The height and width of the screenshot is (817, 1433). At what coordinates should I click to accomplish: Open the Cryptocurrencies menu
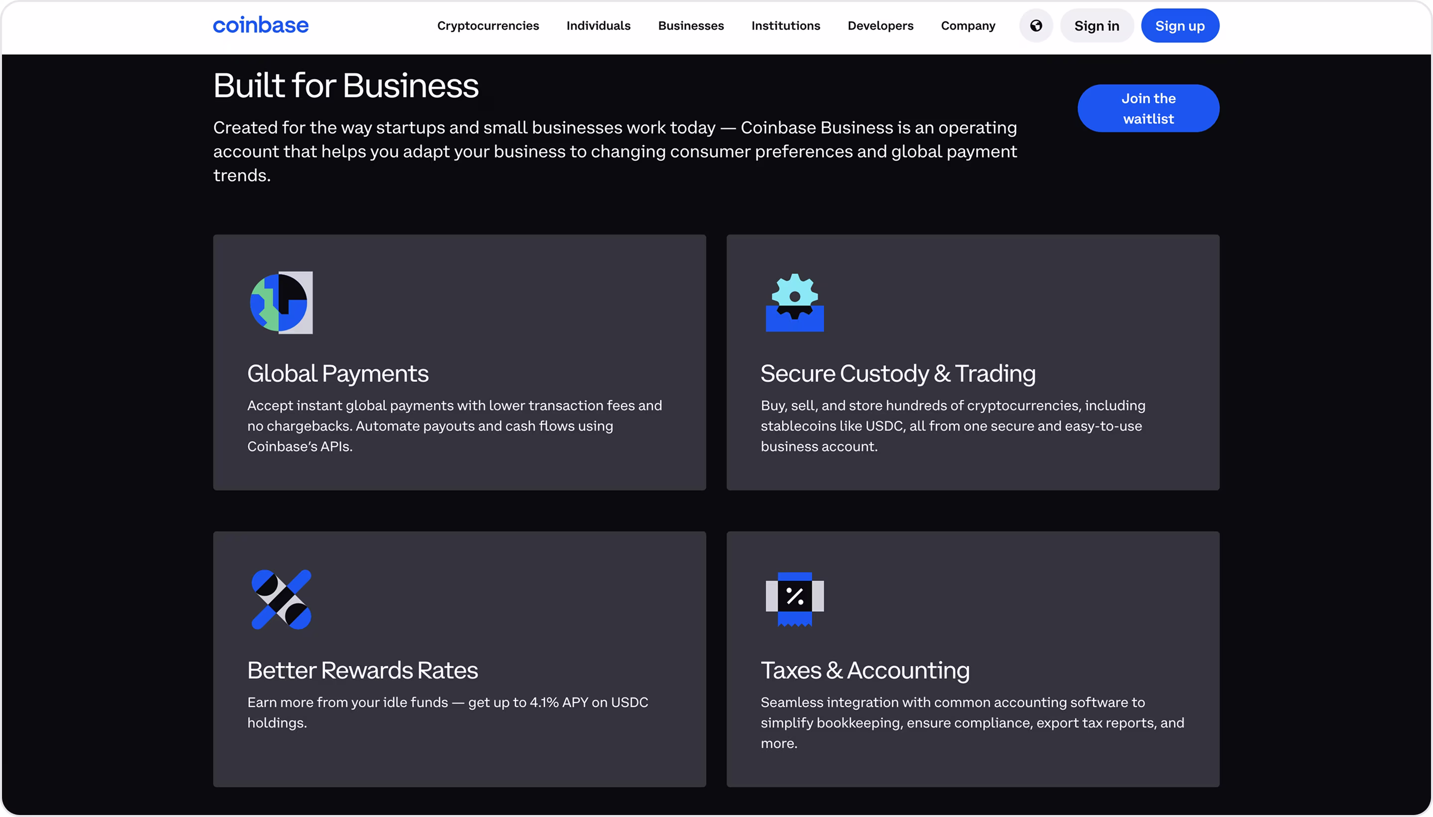488,26
